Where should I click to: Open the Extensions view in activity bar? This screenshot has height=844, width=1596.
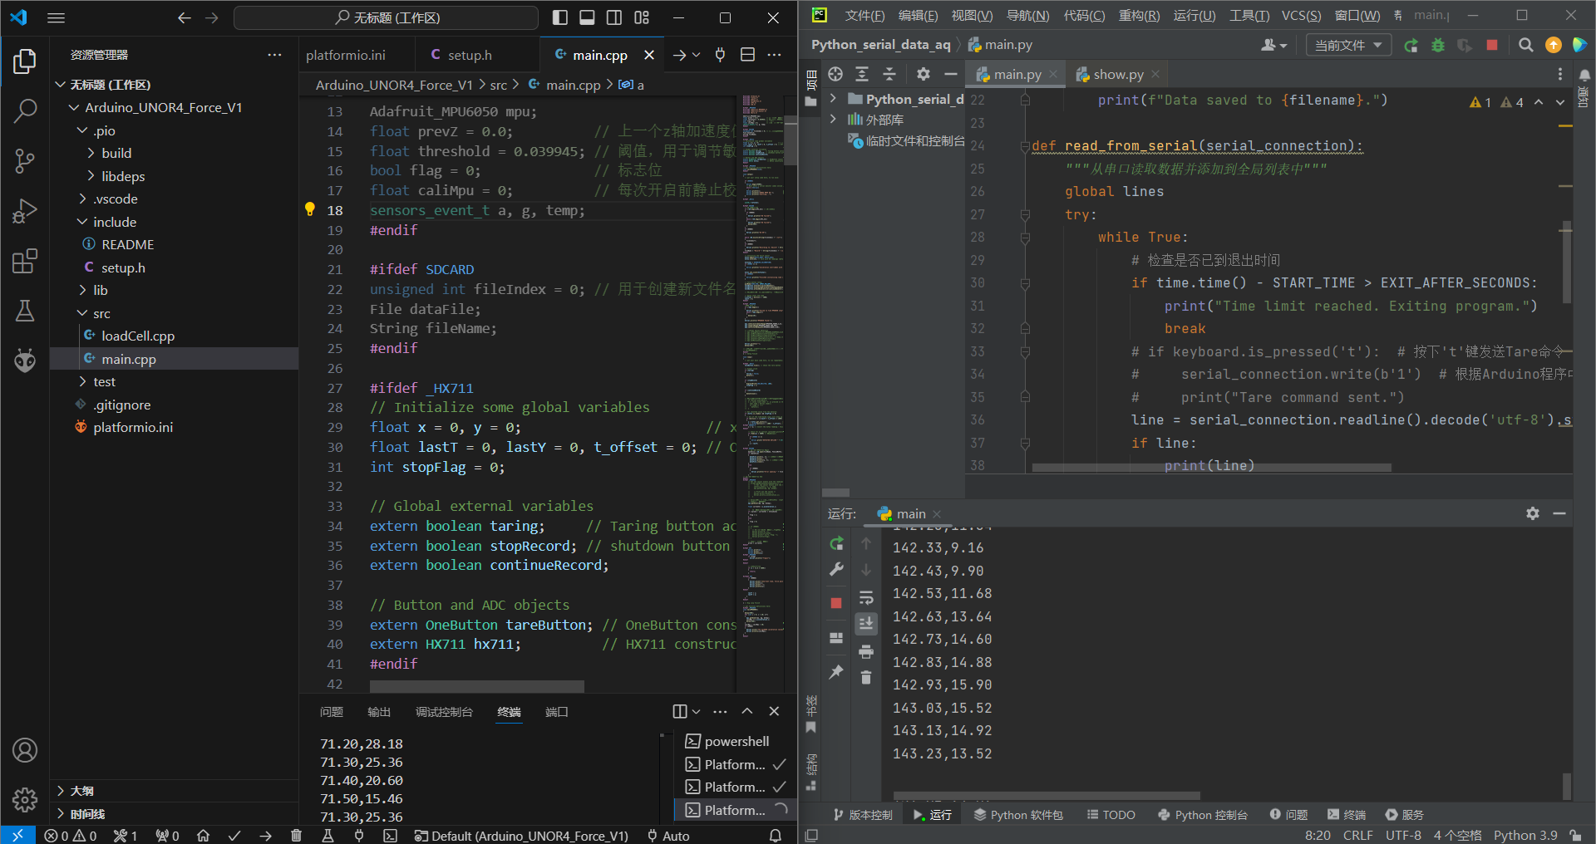click(x=25, y=262)
